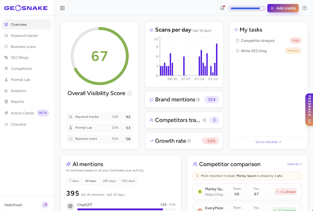313x211 pixels.
Task: Open the notifications bell
Action: pos(222,8)
